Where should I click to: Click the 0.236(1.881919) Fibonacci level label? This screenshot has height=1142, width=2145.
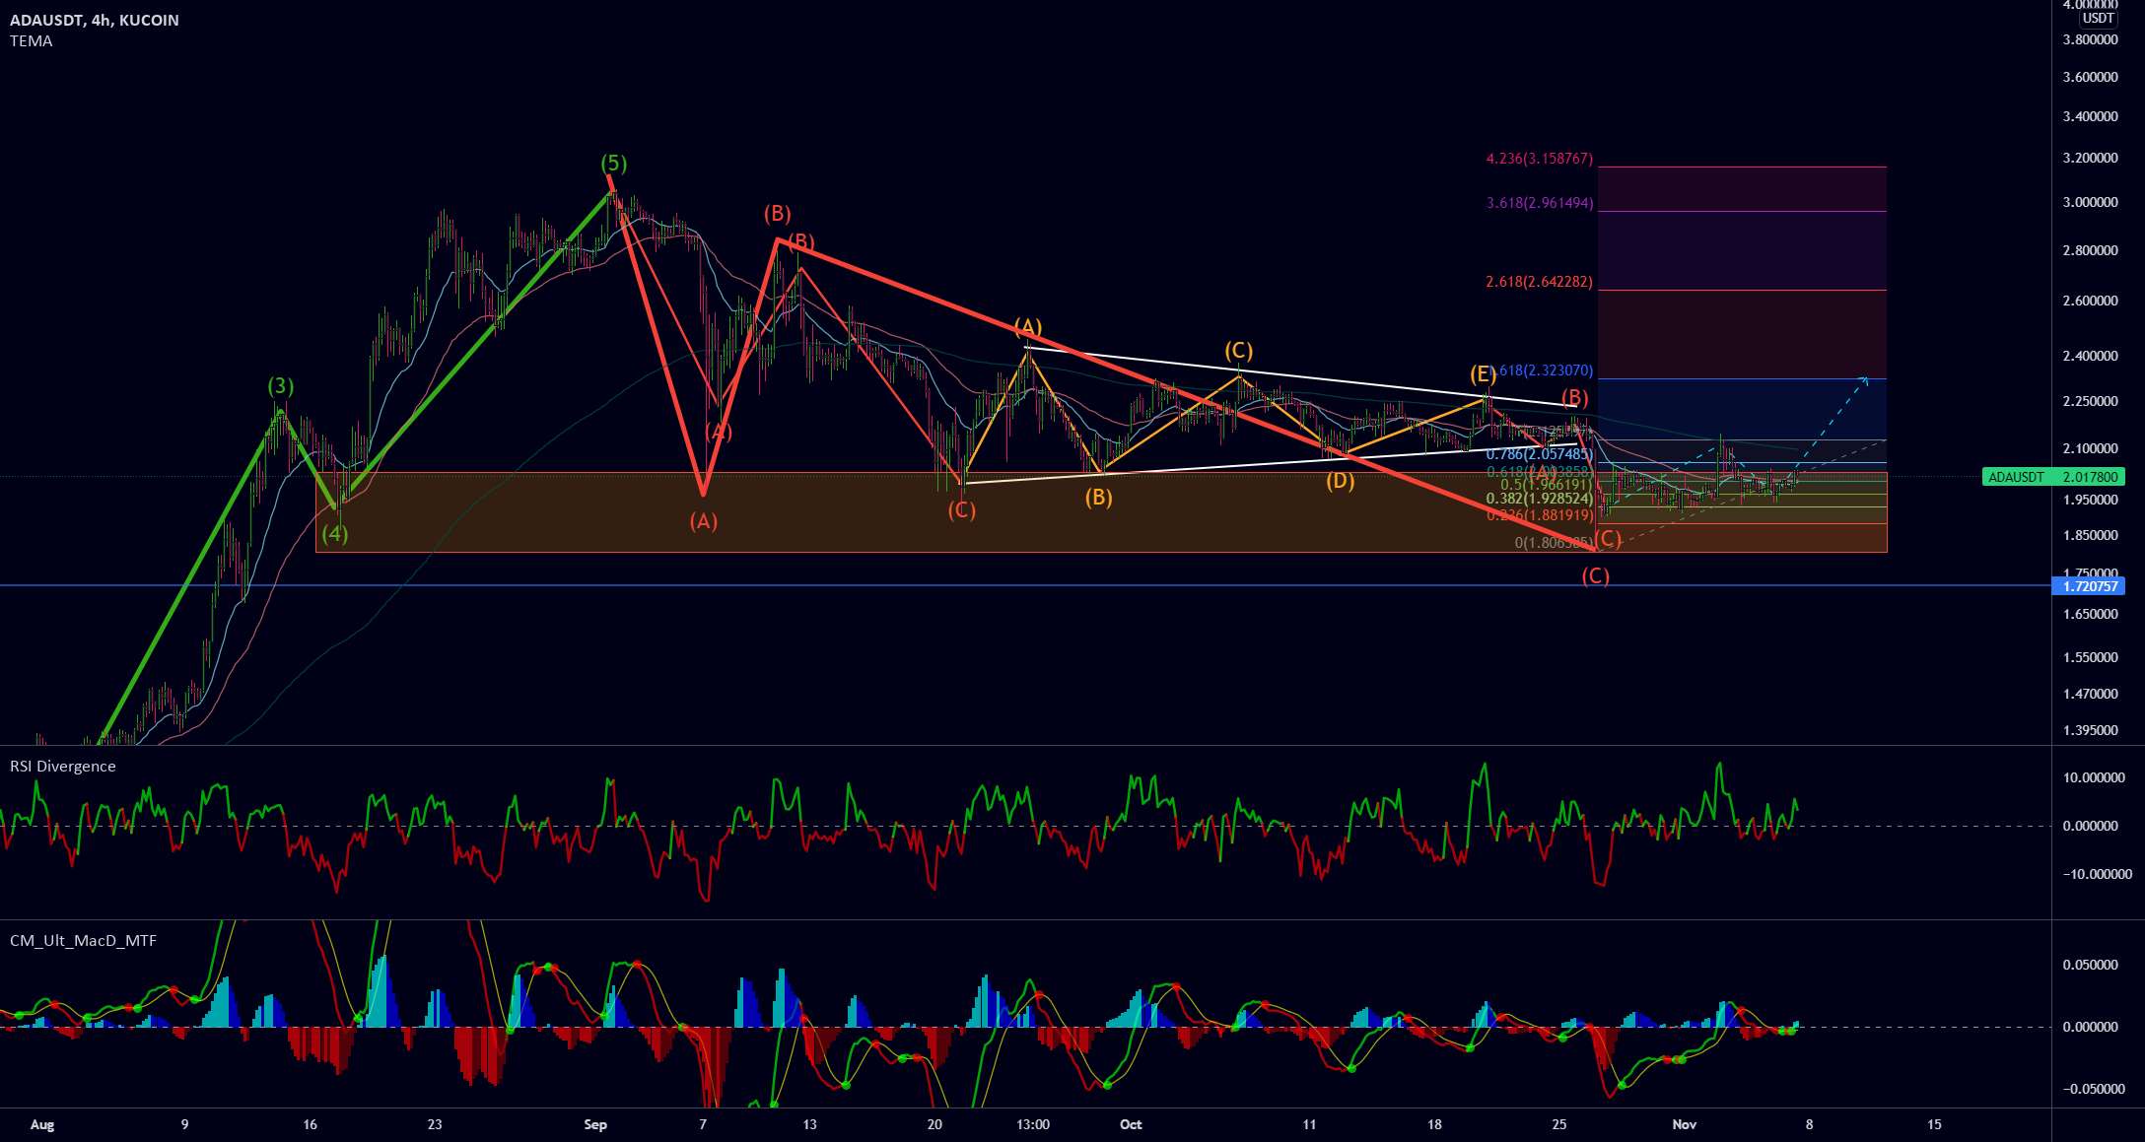pos(1540,514)
